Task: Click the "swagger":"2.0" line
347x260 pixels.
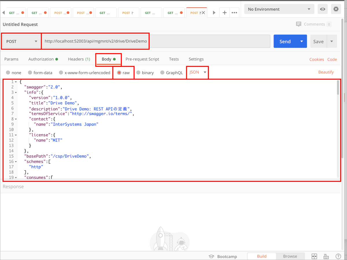Action: [43, 87]
